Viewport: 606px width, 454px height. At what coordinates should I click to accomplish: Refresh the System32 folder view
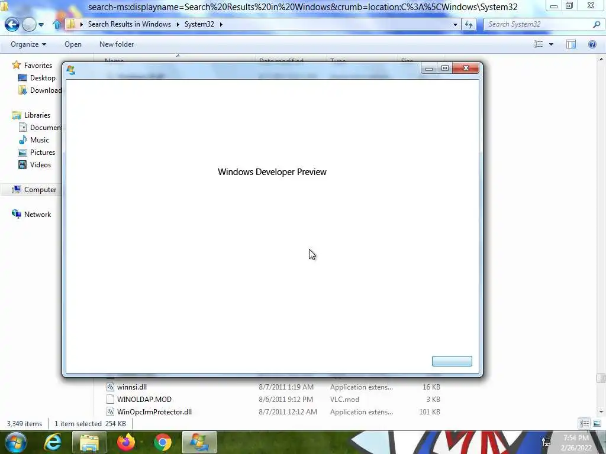tap(469, 24)
